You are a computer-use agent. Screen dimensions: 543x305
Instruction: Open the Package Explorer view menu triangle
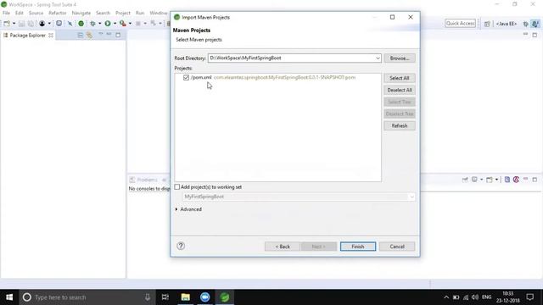(x=100, y=35)
